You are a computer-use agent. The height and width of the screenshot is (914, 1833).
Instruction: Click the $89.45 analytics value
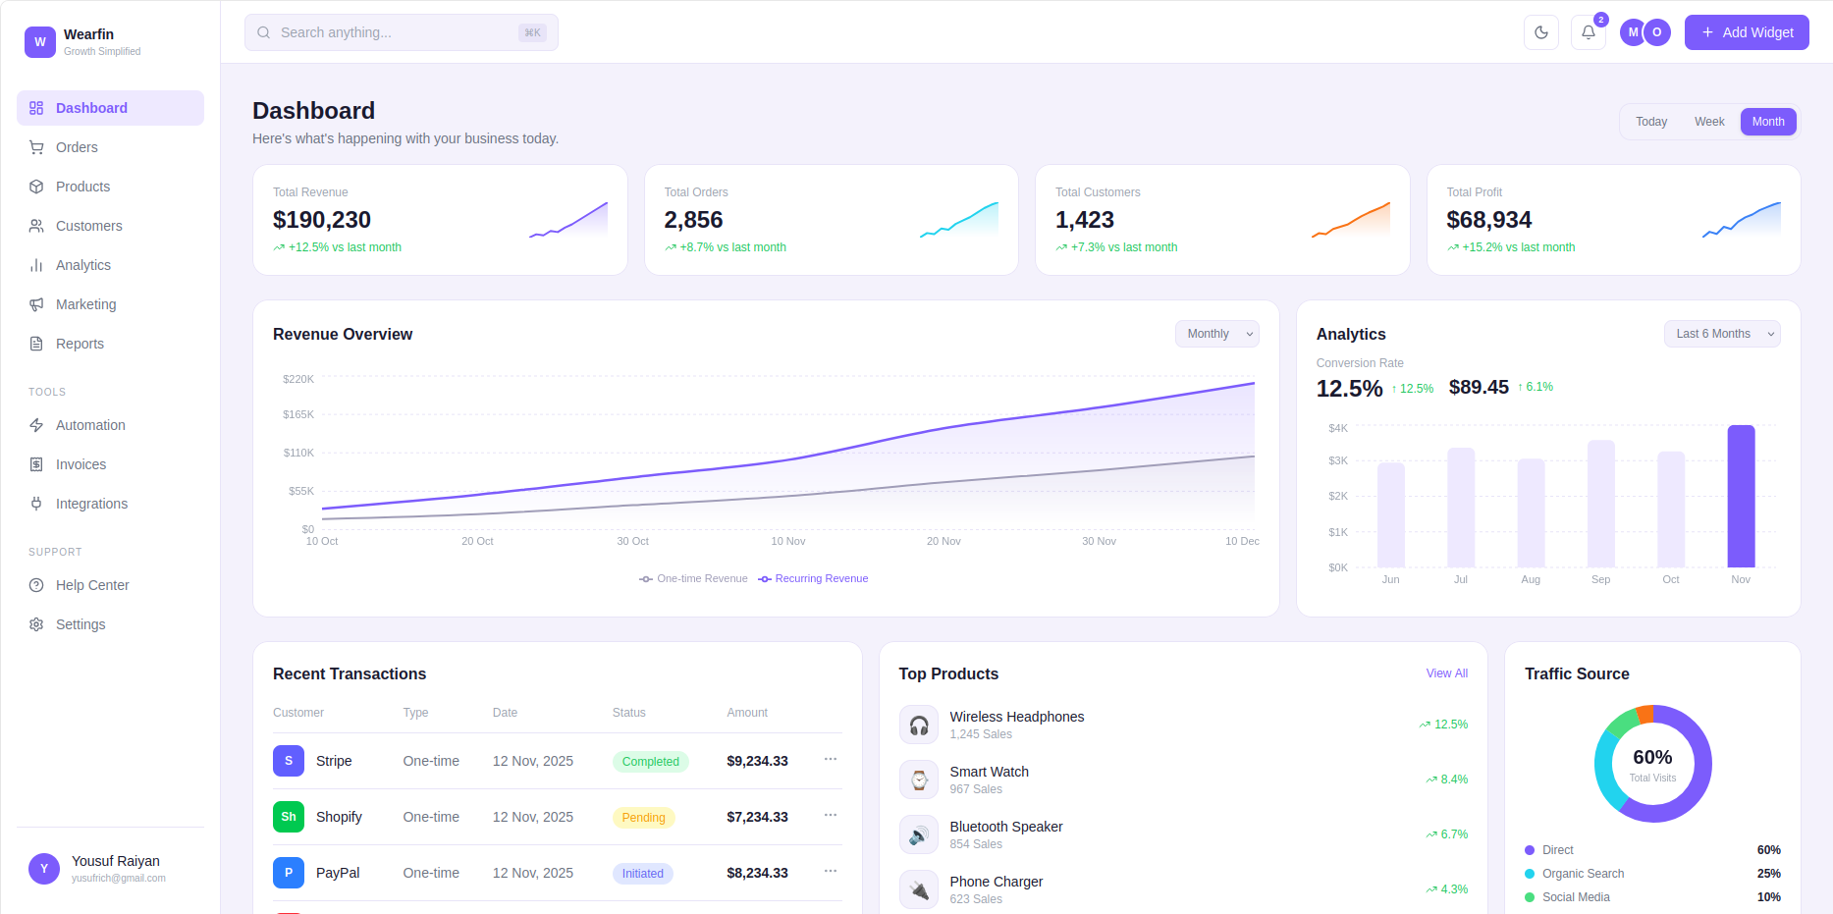point(1479,387)
